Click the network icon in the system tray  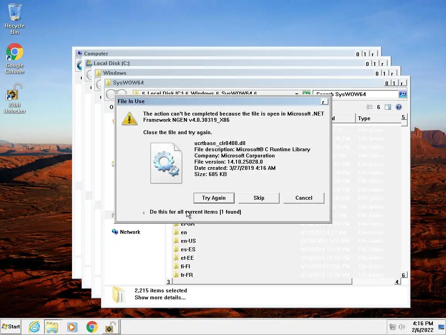click(x=393, y=327)
